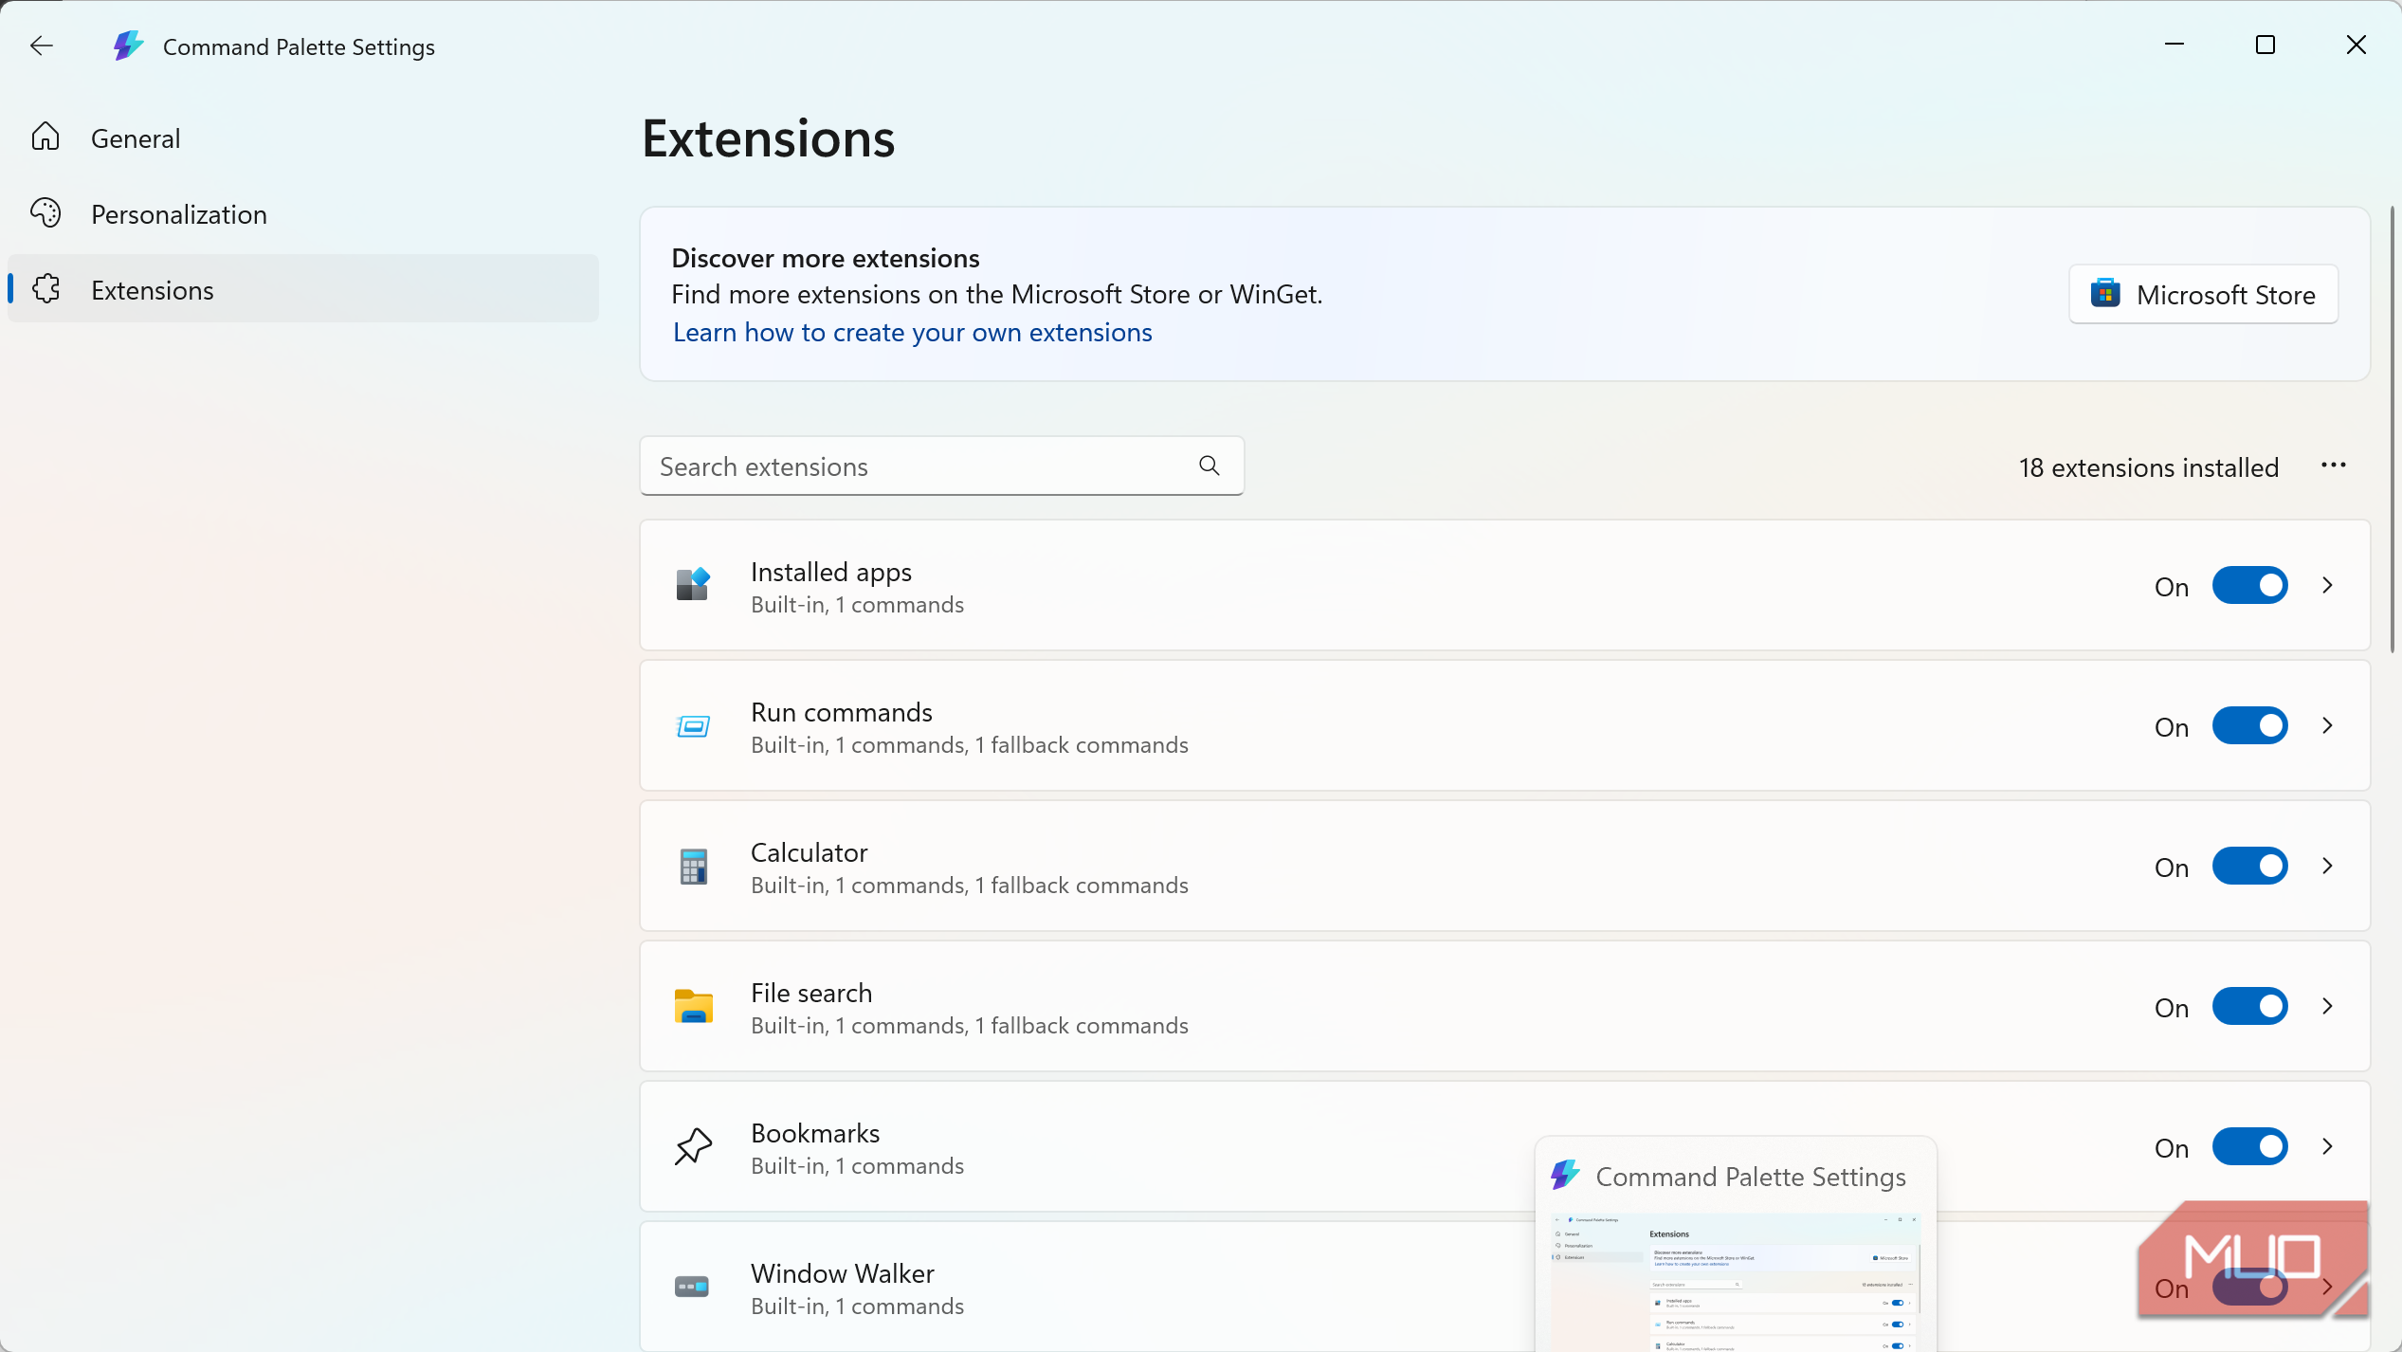Open the Personalization settings page
This screenshot has height=1352, width=2402.
(303, 214)
